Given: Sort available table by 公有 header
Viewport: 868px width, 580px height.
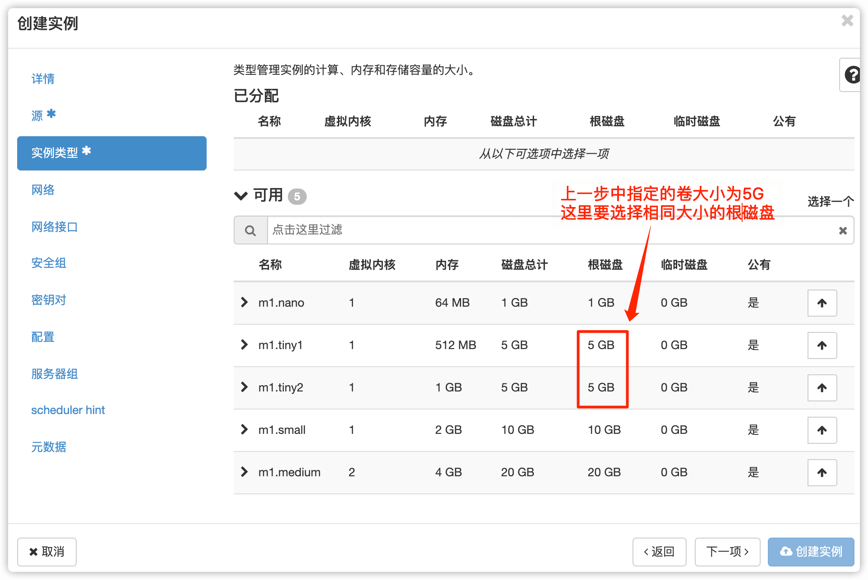Looking at the screenshot, I should point(759,265).
